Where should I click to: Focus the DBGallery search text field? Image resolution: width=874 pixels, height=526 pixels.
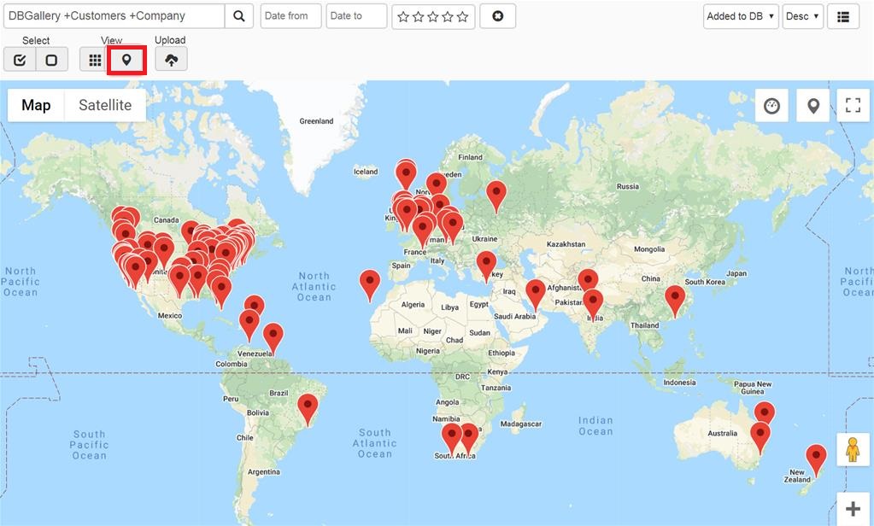point(114,16)
